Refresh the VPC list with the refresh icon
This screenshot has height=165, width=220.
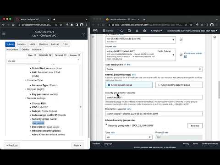(x=181, y=40)
